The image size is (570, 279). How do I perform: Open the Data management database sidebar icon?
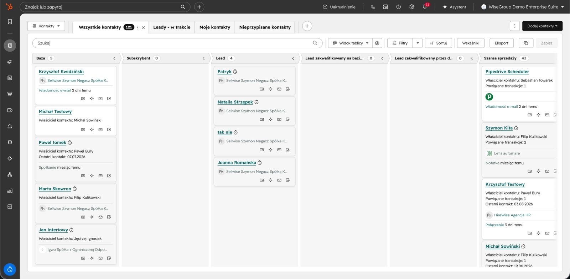click(10, 142)
